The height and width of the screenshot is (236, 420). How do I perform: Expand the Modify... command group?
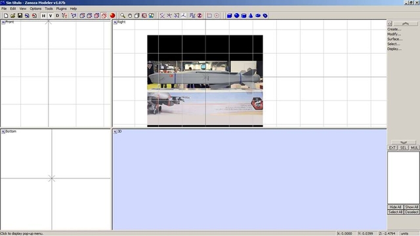click(394, 34)
